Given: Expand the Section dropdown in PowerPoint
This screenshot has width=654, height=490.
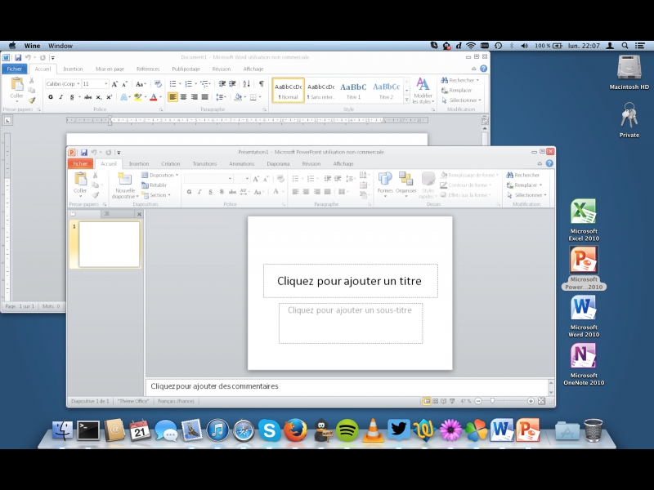Looking at the screenshot, I should tap(159, 195).
